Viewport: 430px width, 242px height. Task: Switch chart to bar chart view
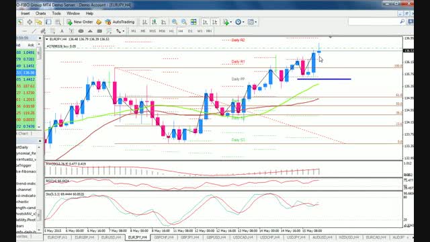144,22
